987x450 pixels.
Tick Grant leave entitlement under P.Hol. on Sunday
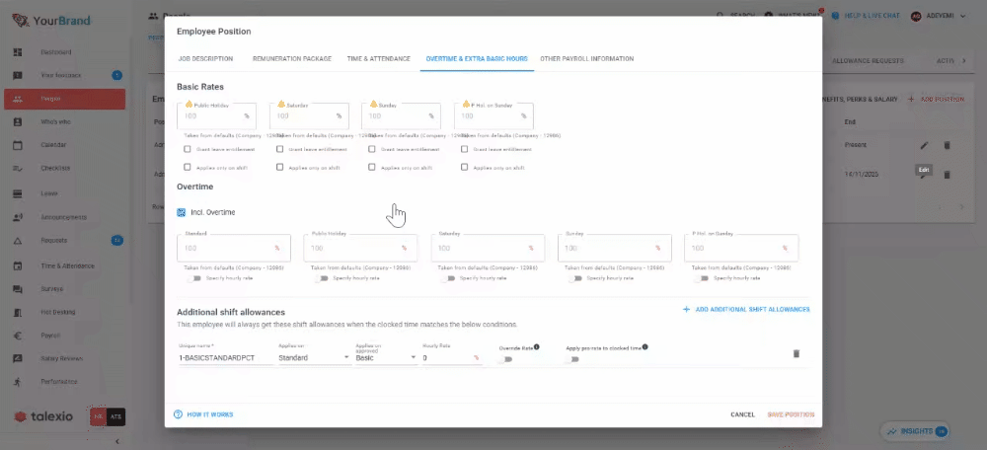point(465,149)
